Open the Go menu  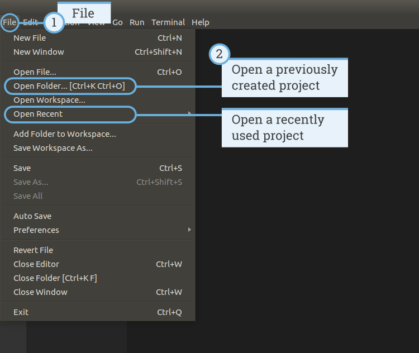click(117, 22)
